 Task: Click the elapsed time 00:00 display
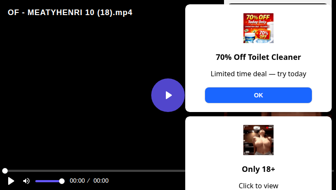tap(77, 181)
